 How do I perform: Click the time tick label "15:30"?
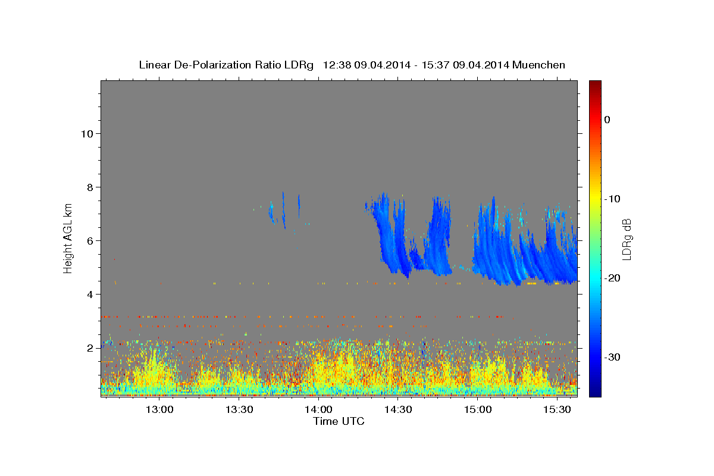tap(557, 410)
